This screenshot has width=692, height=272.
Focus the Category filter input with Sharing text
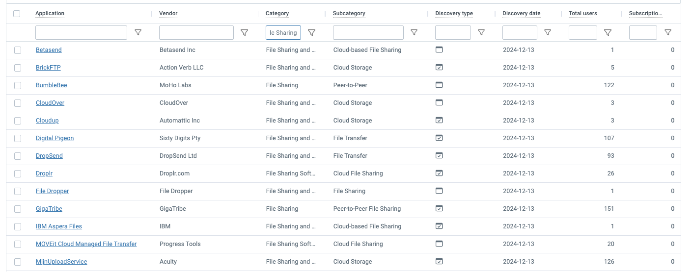coord(283,33)
